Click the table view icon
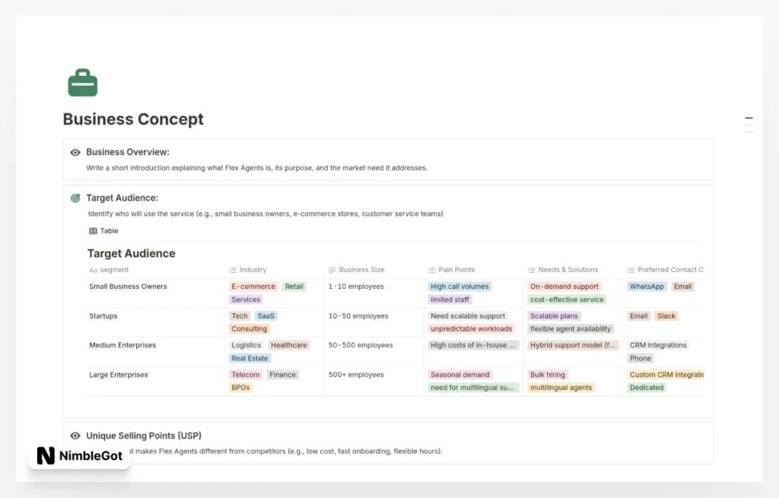This screenshot has height=498, width=779. [93, 231]
